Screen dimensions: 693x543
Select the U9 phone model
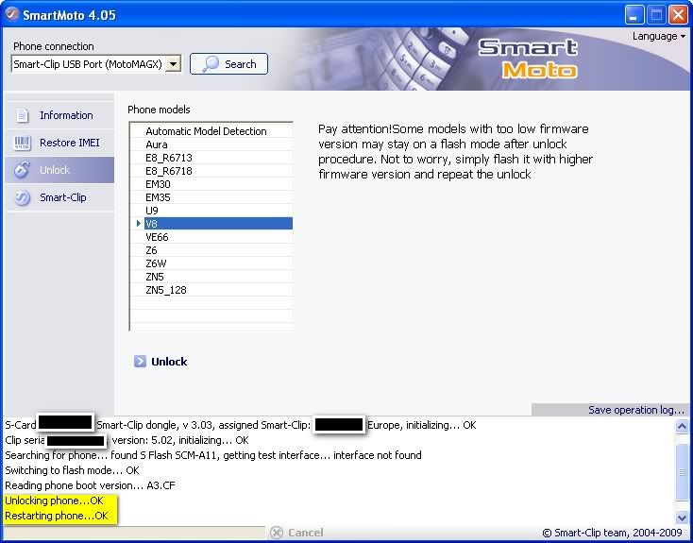[x=218, y=211]
